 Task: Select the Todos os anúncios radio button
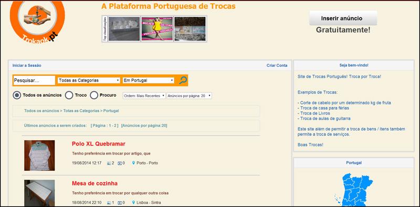point(17,95)
